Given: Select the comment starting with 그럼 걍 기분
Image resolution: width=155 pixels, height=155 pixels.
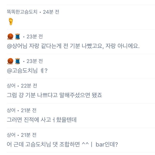Looking at the screenshot, I should [x=55, y=95].
